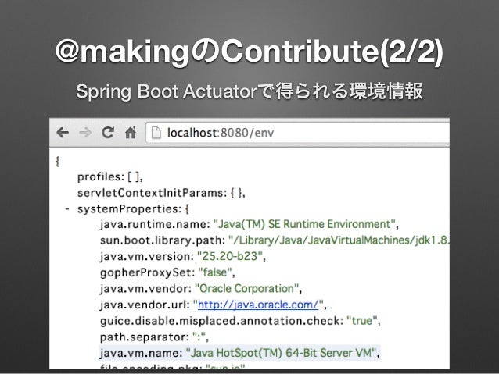This screenshot has width=499, height=374.
Task: Click the "true" value of guice check
Action: [x=362, y=321]
